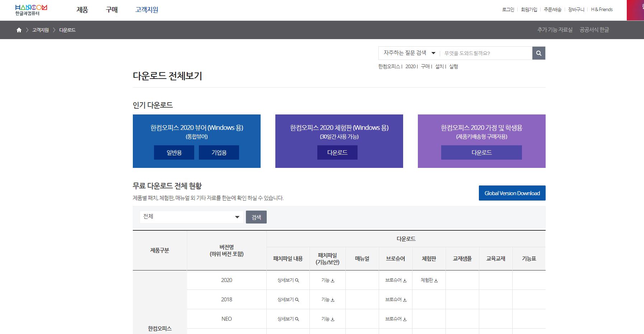This screenshot has width=644, height=334.
Task: Download 기능 patch for 2020
Action: [327, 280]
